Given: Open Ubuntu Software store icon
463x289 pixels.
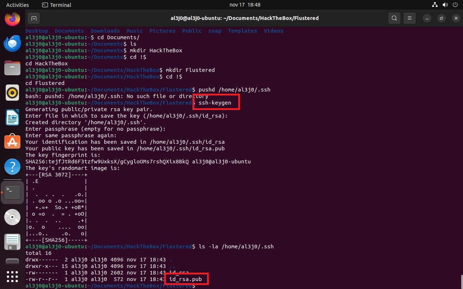Looking at the screenshot, I should tap(12, 142).
